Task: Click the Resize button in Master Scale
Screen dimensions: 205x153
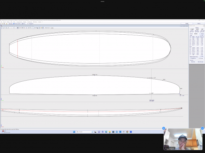Action: (x=202, y=34)
